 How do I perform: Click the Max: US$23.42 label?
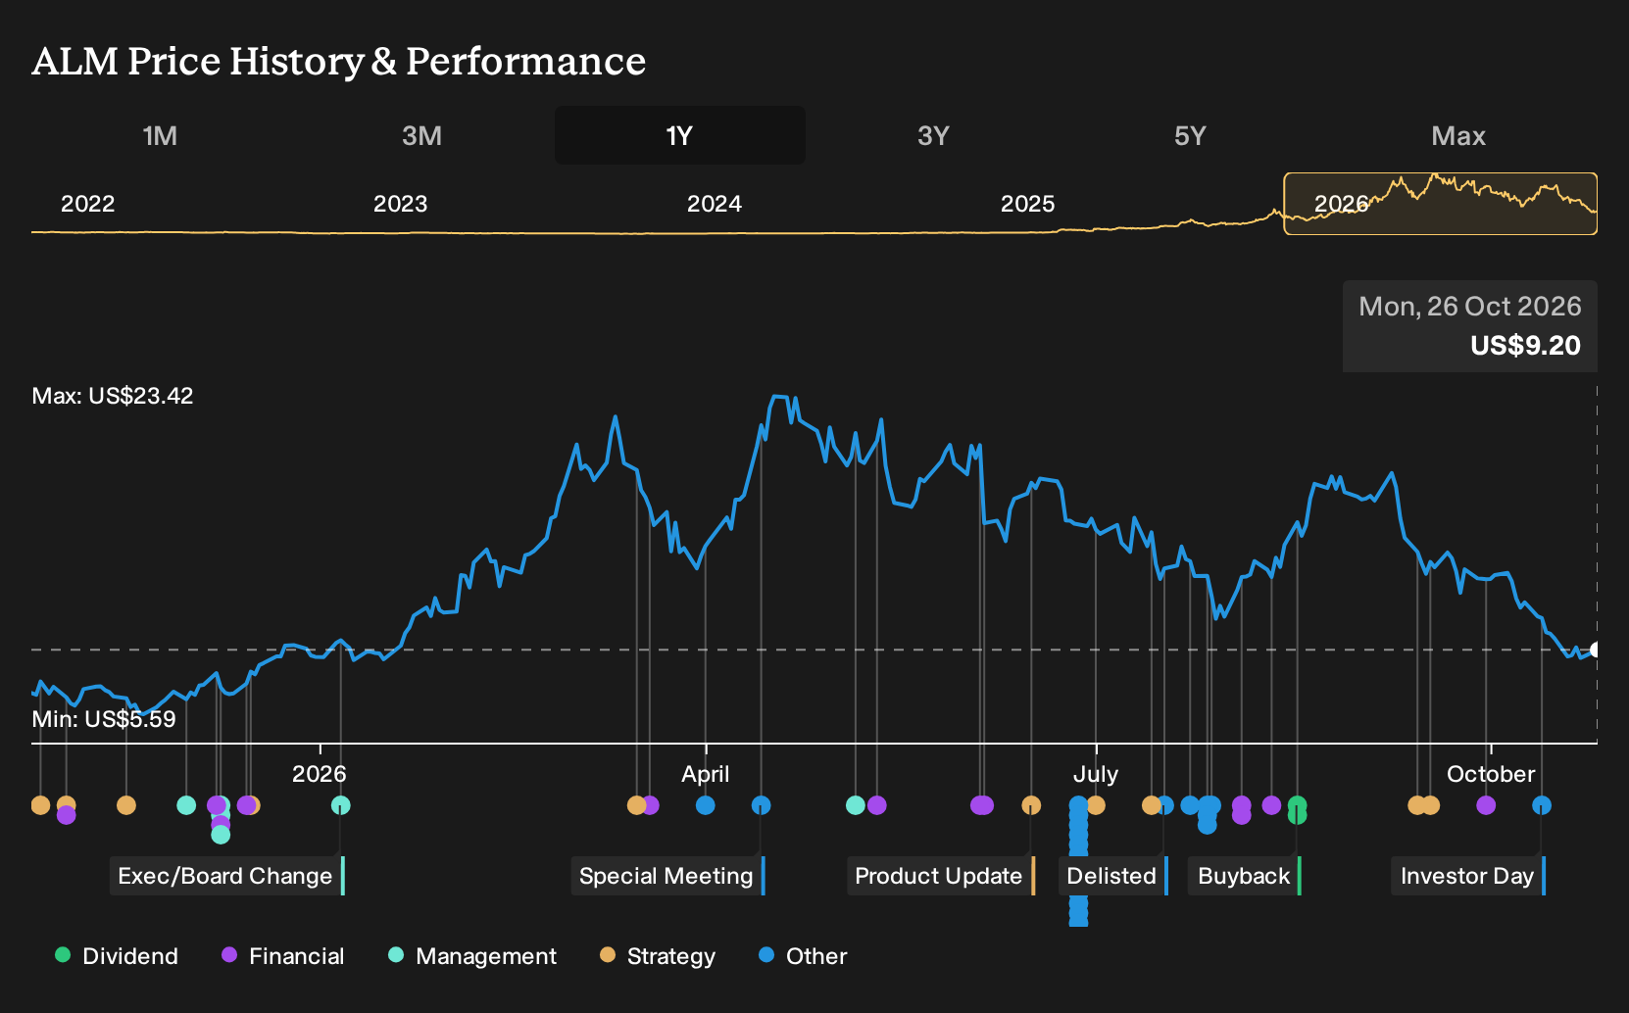pyautogui.click(x=113, y=396)
